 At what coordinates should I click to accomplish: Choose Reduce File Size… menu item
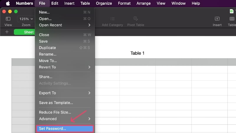click(65, 112)
